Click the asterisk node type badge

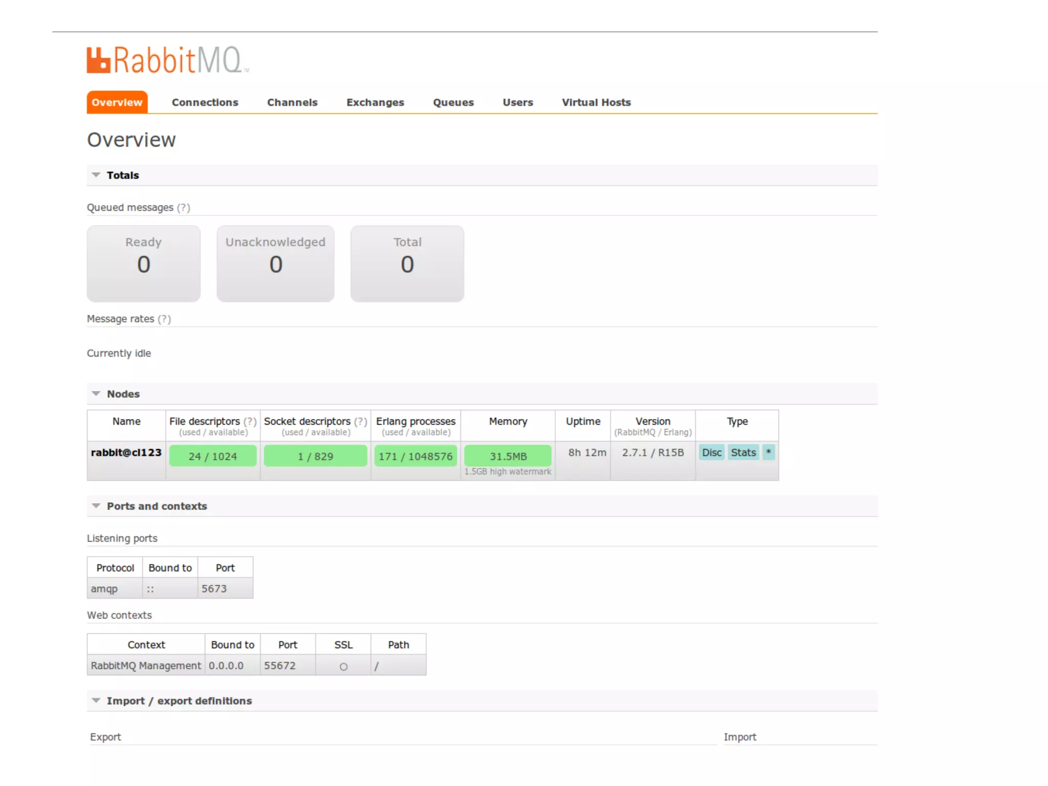tap(768, 452)
